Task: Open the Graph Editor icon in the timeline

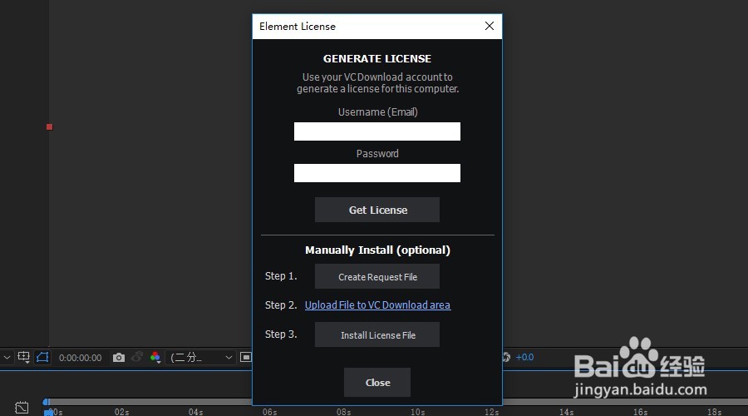Action: tap(22, 408)
